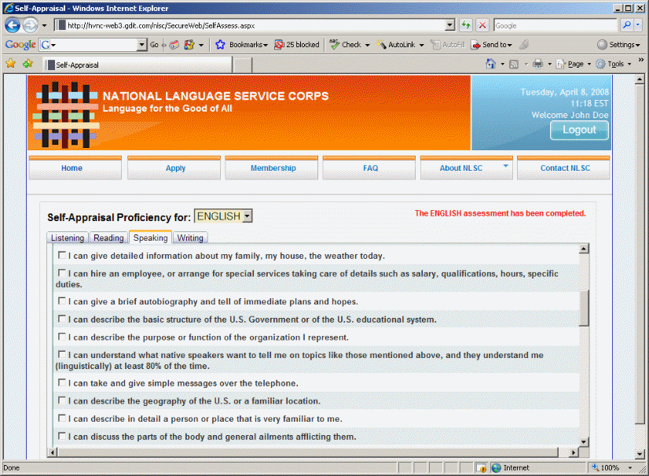Click the AutoLink icon

381,44
